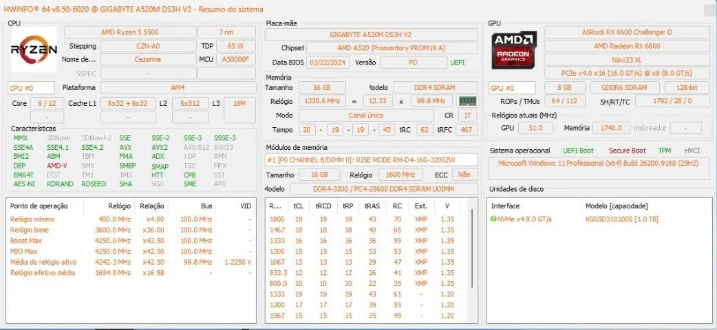Screen dimensions: 717x330
Task: Select the BIOS date '03/22/2024'
Action: 328,63
